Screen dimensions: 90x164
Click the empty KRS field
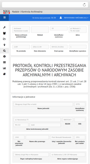[x=80, y=120]
